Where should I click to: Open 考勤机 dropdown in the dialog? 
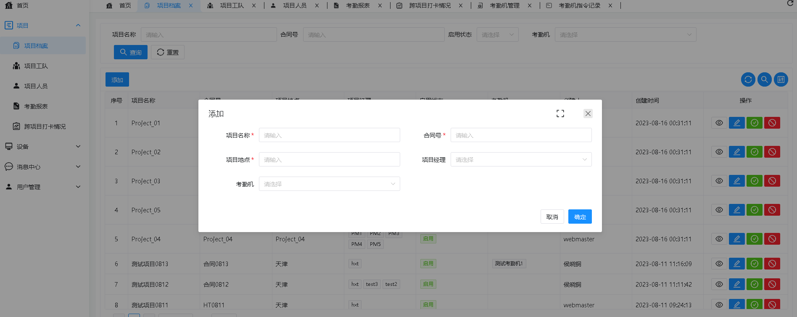coord(330,184)
